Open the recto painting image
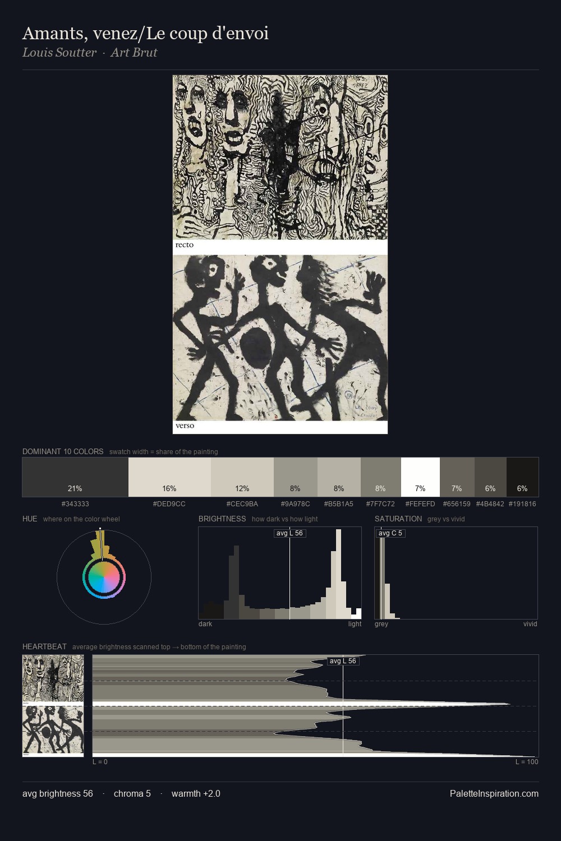 click(280, 158)
